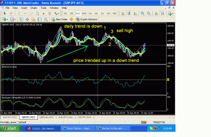Open the New Chart dropdown
Image resolution: width=211 pixels, height=137 pixels.
[x=5, y=19]
